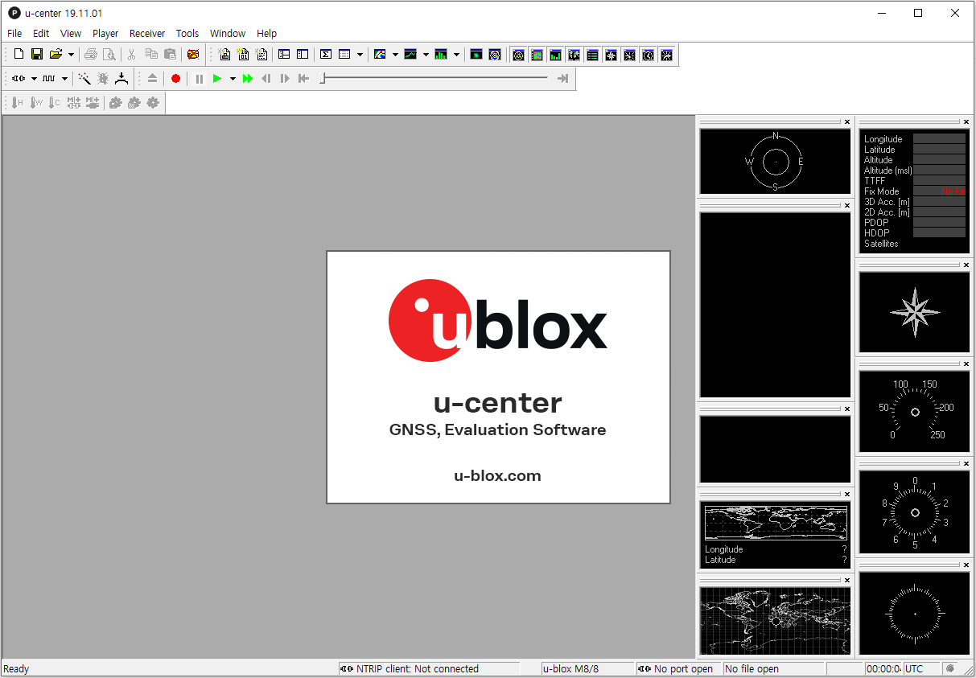Click the Hotstart H icon
Viewport: 976px width, 678px height.
pos(17,102)
